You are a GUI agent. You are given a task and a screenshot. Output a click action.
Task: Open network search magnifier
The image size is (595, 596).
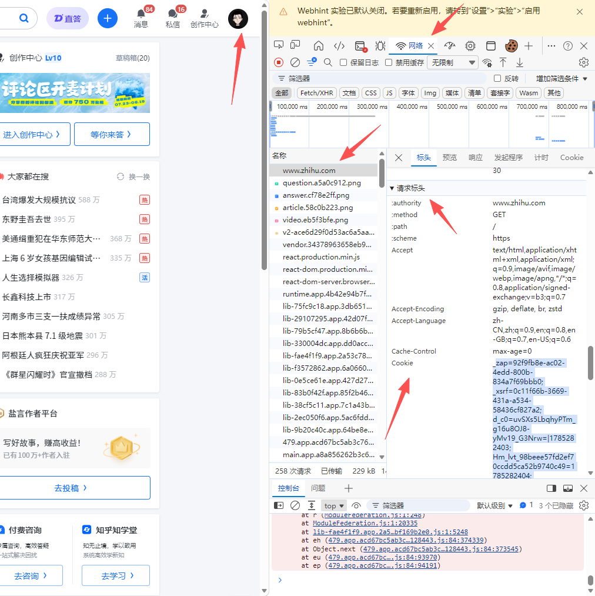pos(328,62)
